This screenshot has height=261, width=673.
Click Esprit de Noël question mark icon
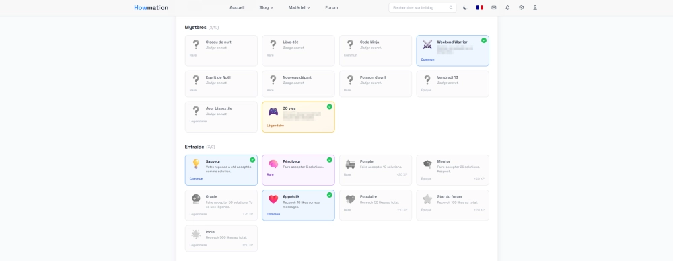[196, 80]
